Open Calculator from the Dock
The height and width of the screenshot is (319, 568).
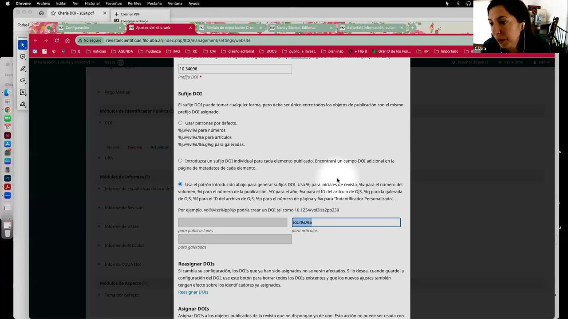click(x=8, y=170)
